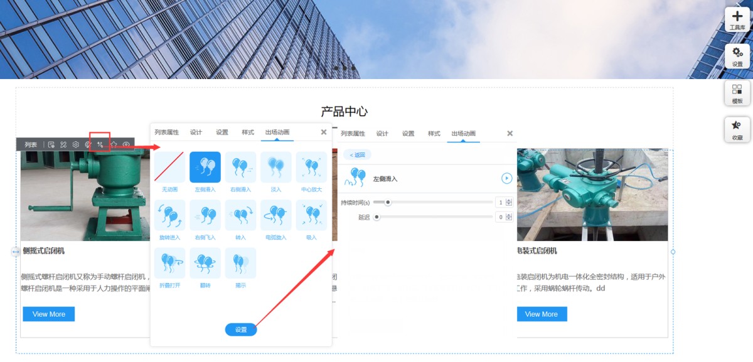Switch to the 列表属性 tab in right panel
753x362 pixels.
[353, 134]
